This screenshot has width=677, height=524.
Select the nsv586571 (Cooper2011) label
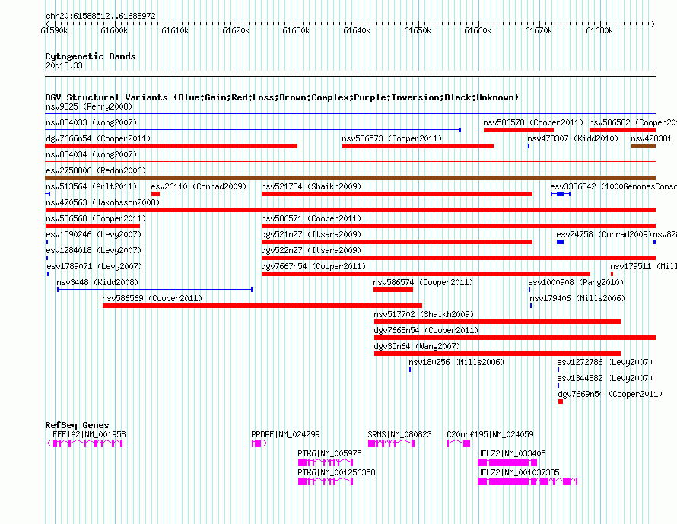(311, 218)
